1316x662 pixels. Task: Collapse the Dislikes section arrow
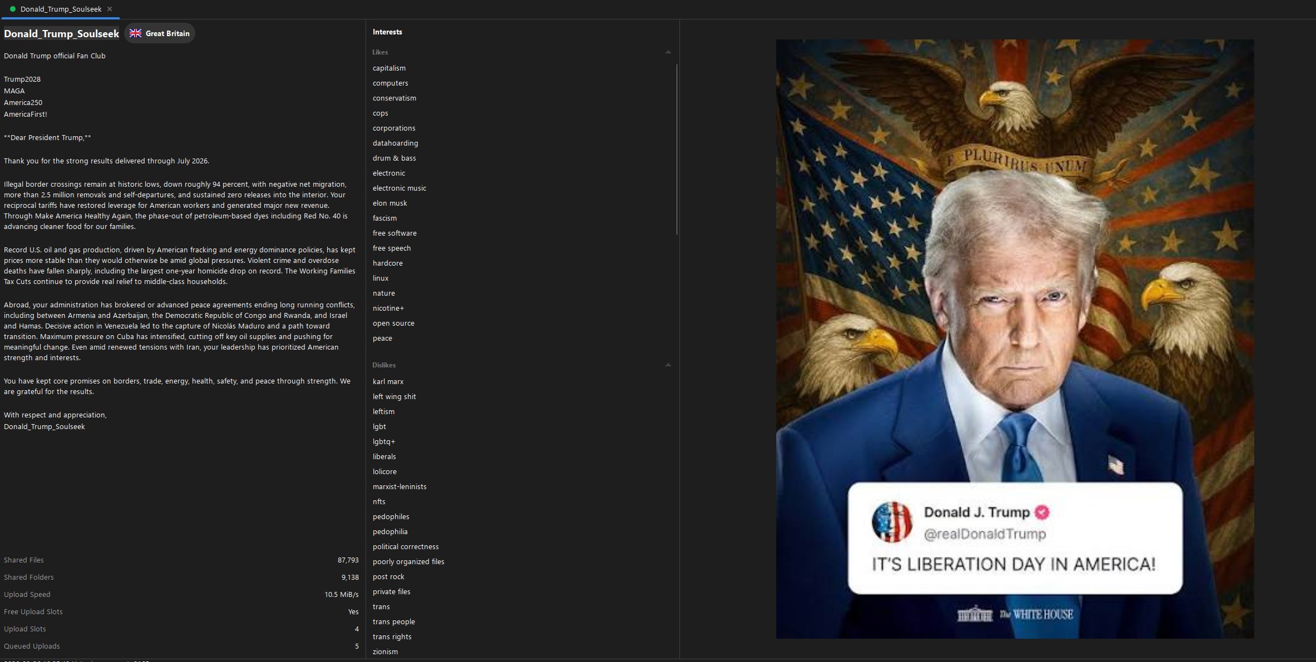click(x=668, y=365)
